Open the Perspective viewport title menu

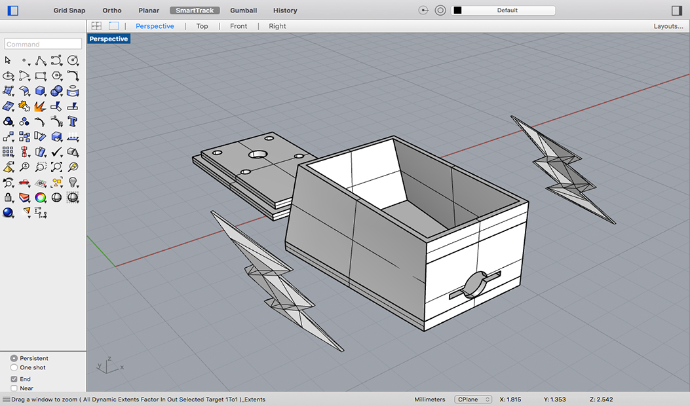click(109, 39)
